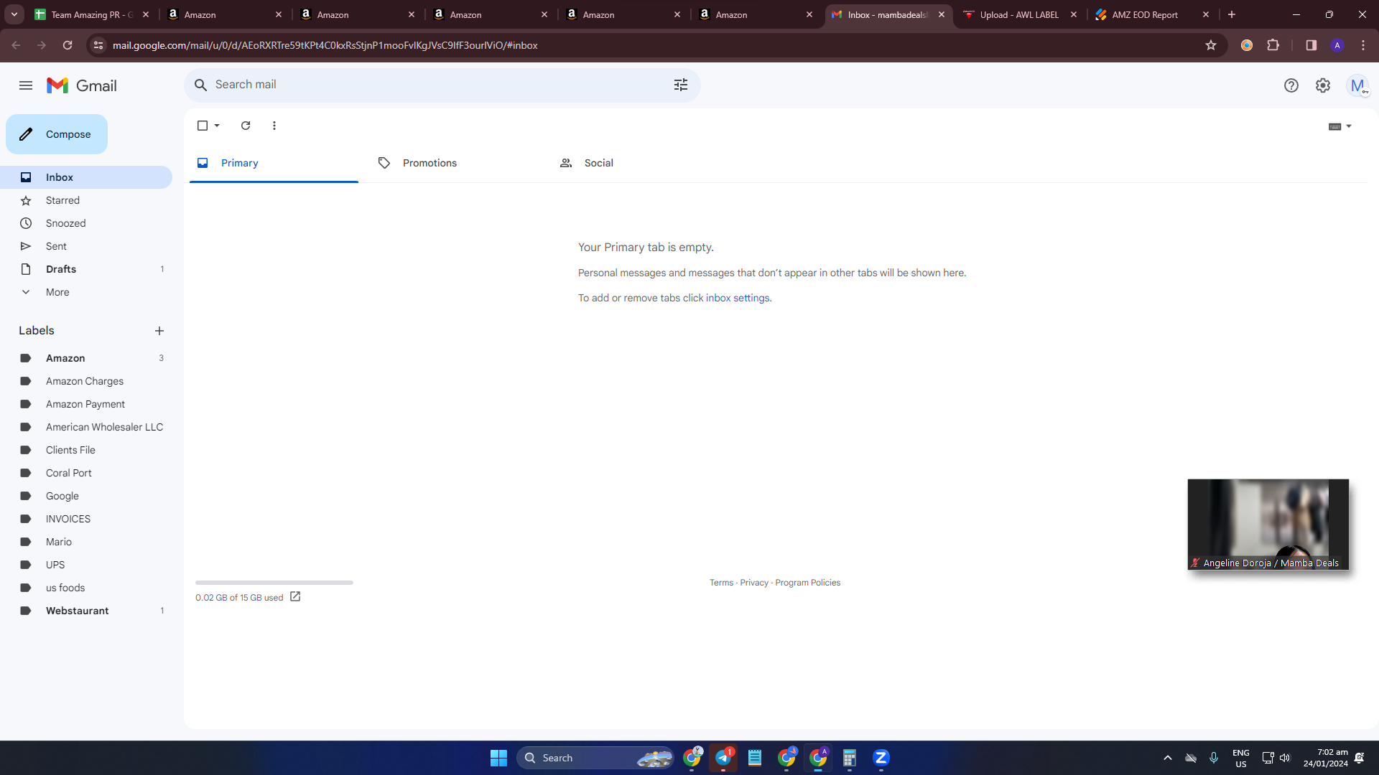Show search options filter icon

[680, 85]
